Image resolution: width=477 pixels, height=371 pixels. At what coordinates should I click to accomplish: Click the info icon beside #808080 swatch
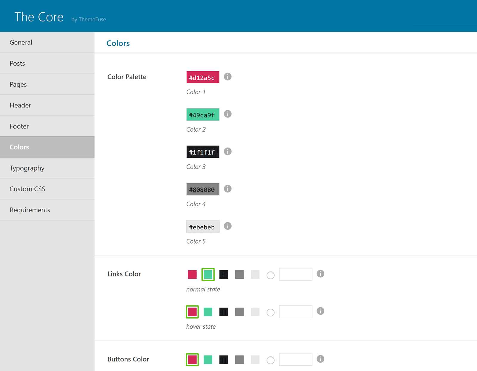227,189
